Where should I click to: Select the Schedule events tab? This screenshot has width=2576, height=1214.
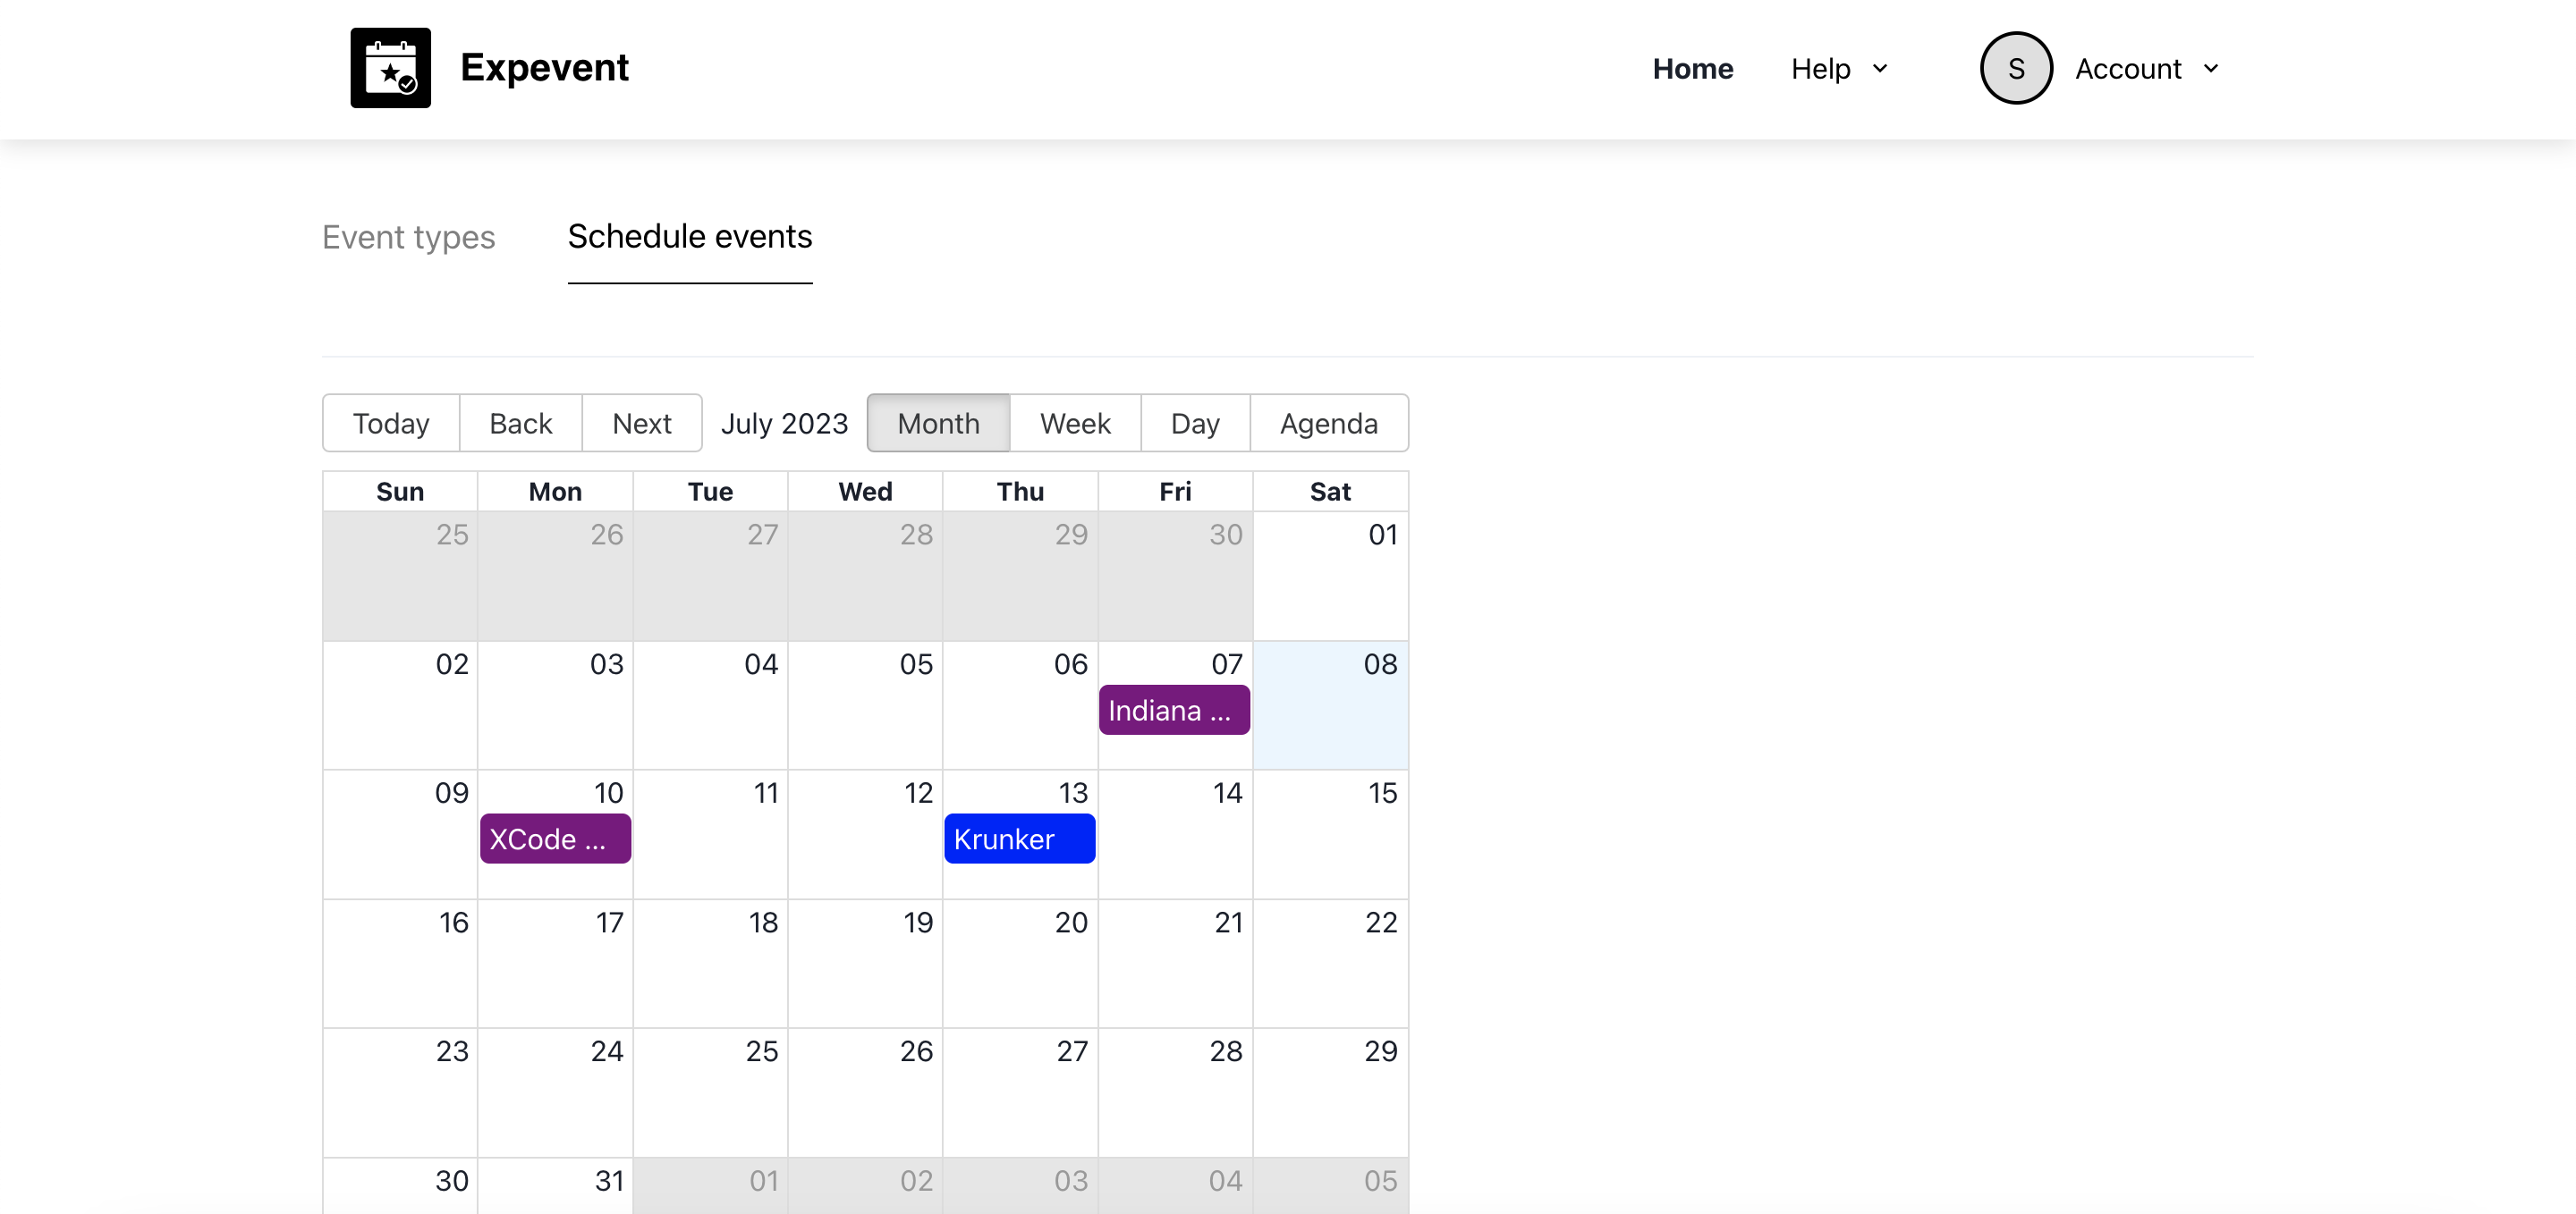pyautogui.click(x=689, y=237)
